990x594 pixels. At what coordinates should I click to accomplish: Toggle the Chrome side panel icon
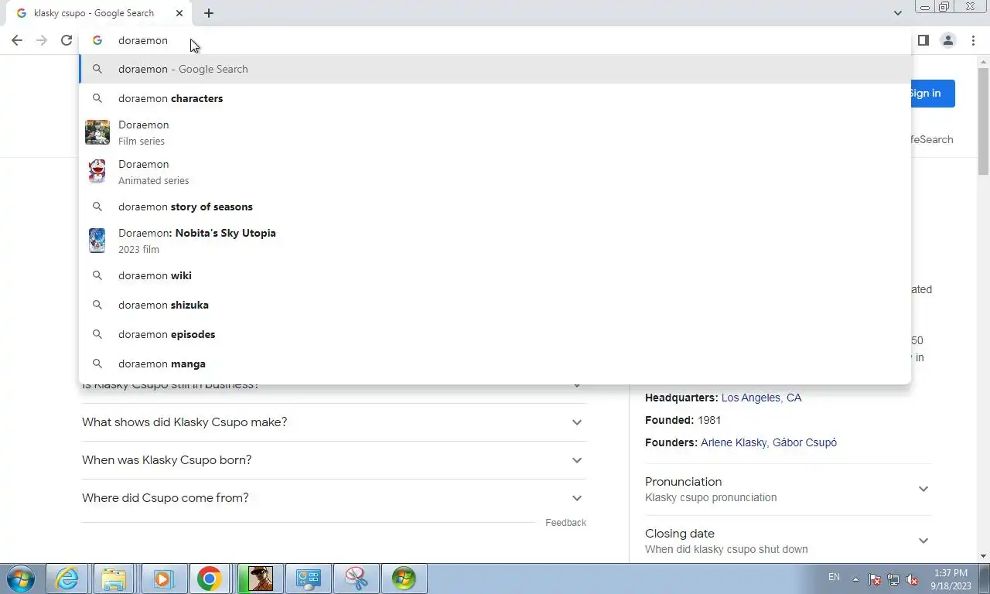(x=923, y=40)
